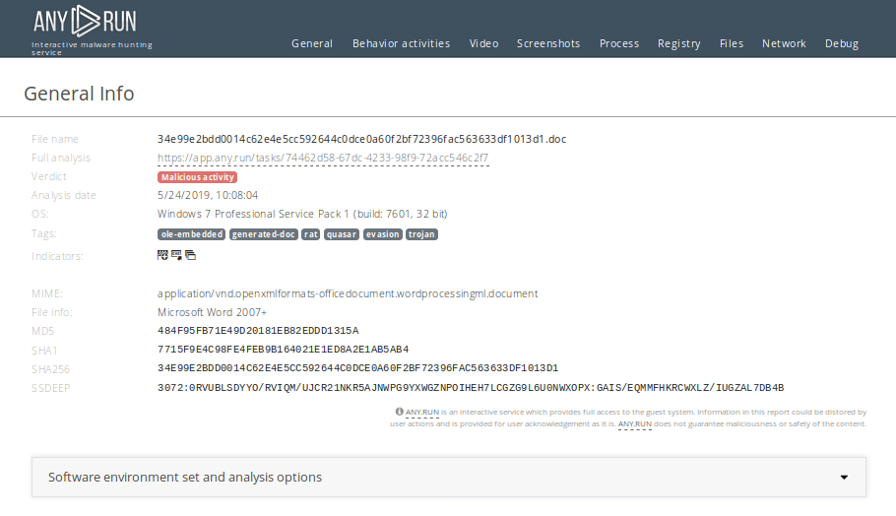Click the info circle icon in disclaimer

[x=399, y=412]
